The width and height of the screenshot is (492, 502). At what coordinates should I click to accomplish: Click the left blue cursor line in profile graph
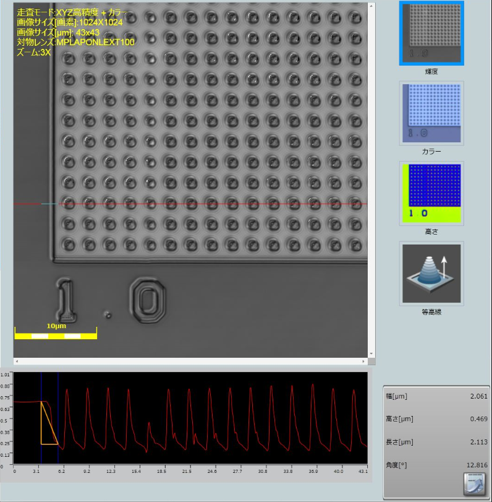[41, 418]
